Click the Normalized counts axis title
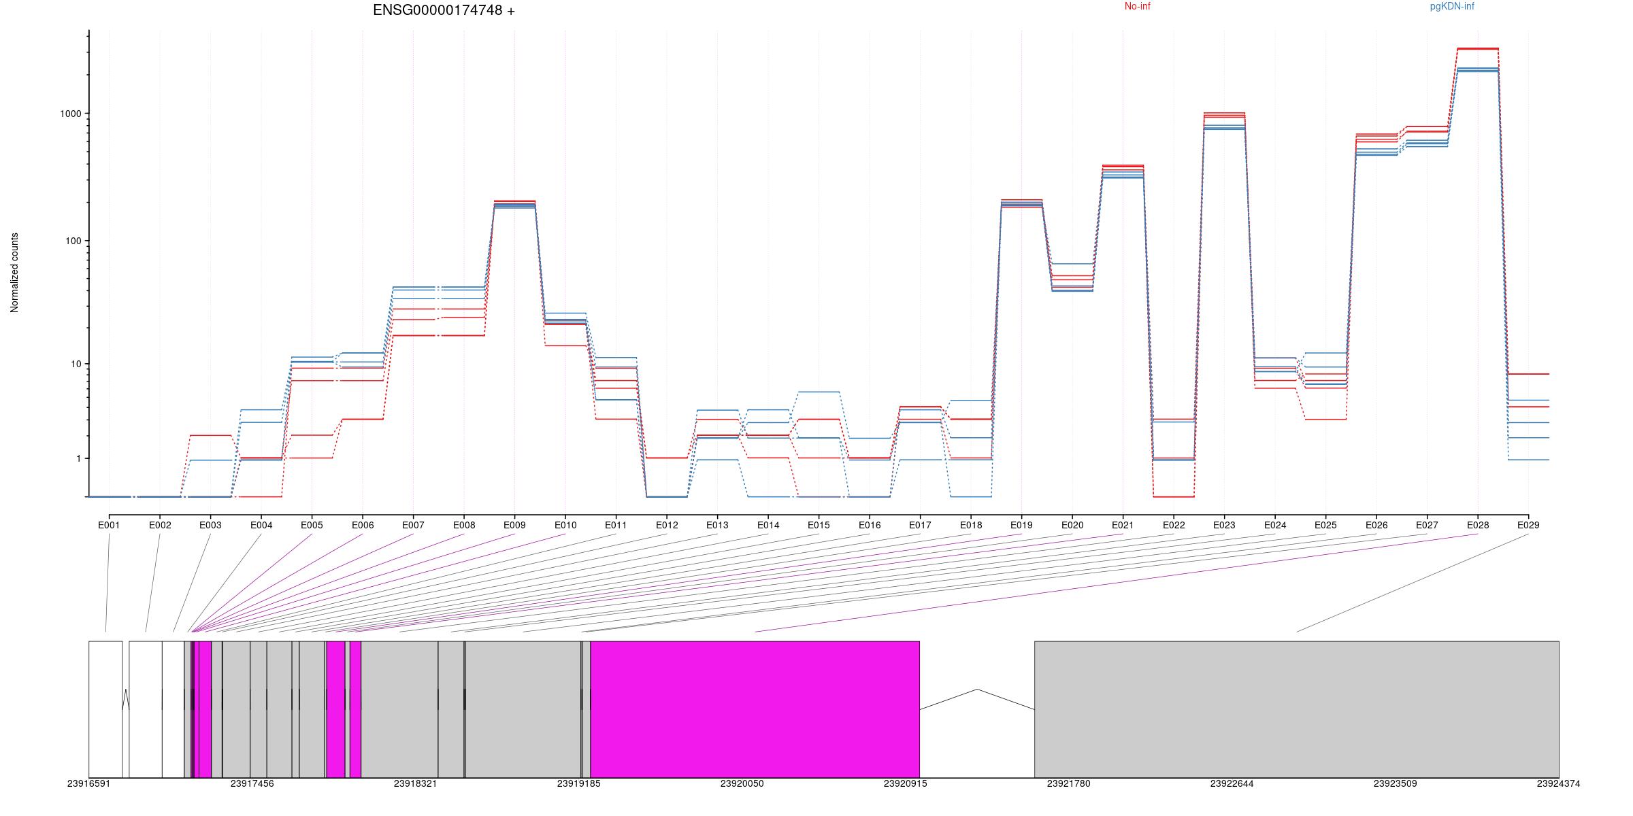 click(x=14, y=273)
